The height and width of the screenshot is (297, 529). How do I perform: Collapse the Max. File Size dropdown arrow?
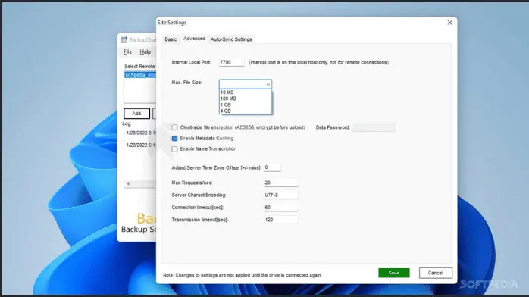268,84
